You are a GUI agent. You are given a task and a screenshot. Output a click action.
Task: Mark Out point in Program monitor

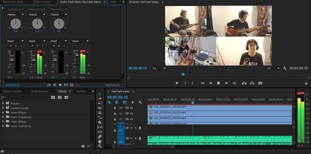(192, 83)
